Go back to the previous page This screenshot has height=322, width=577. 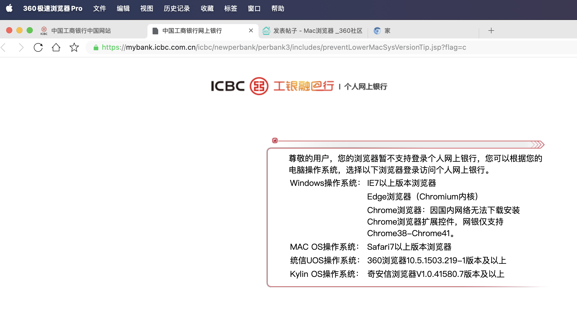coord(4,47)
